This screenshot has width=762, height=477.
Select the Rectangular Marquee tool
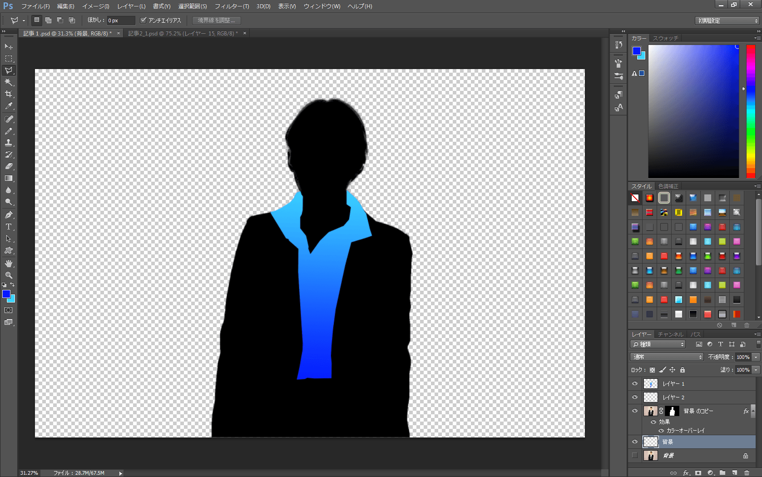(9, 59)
